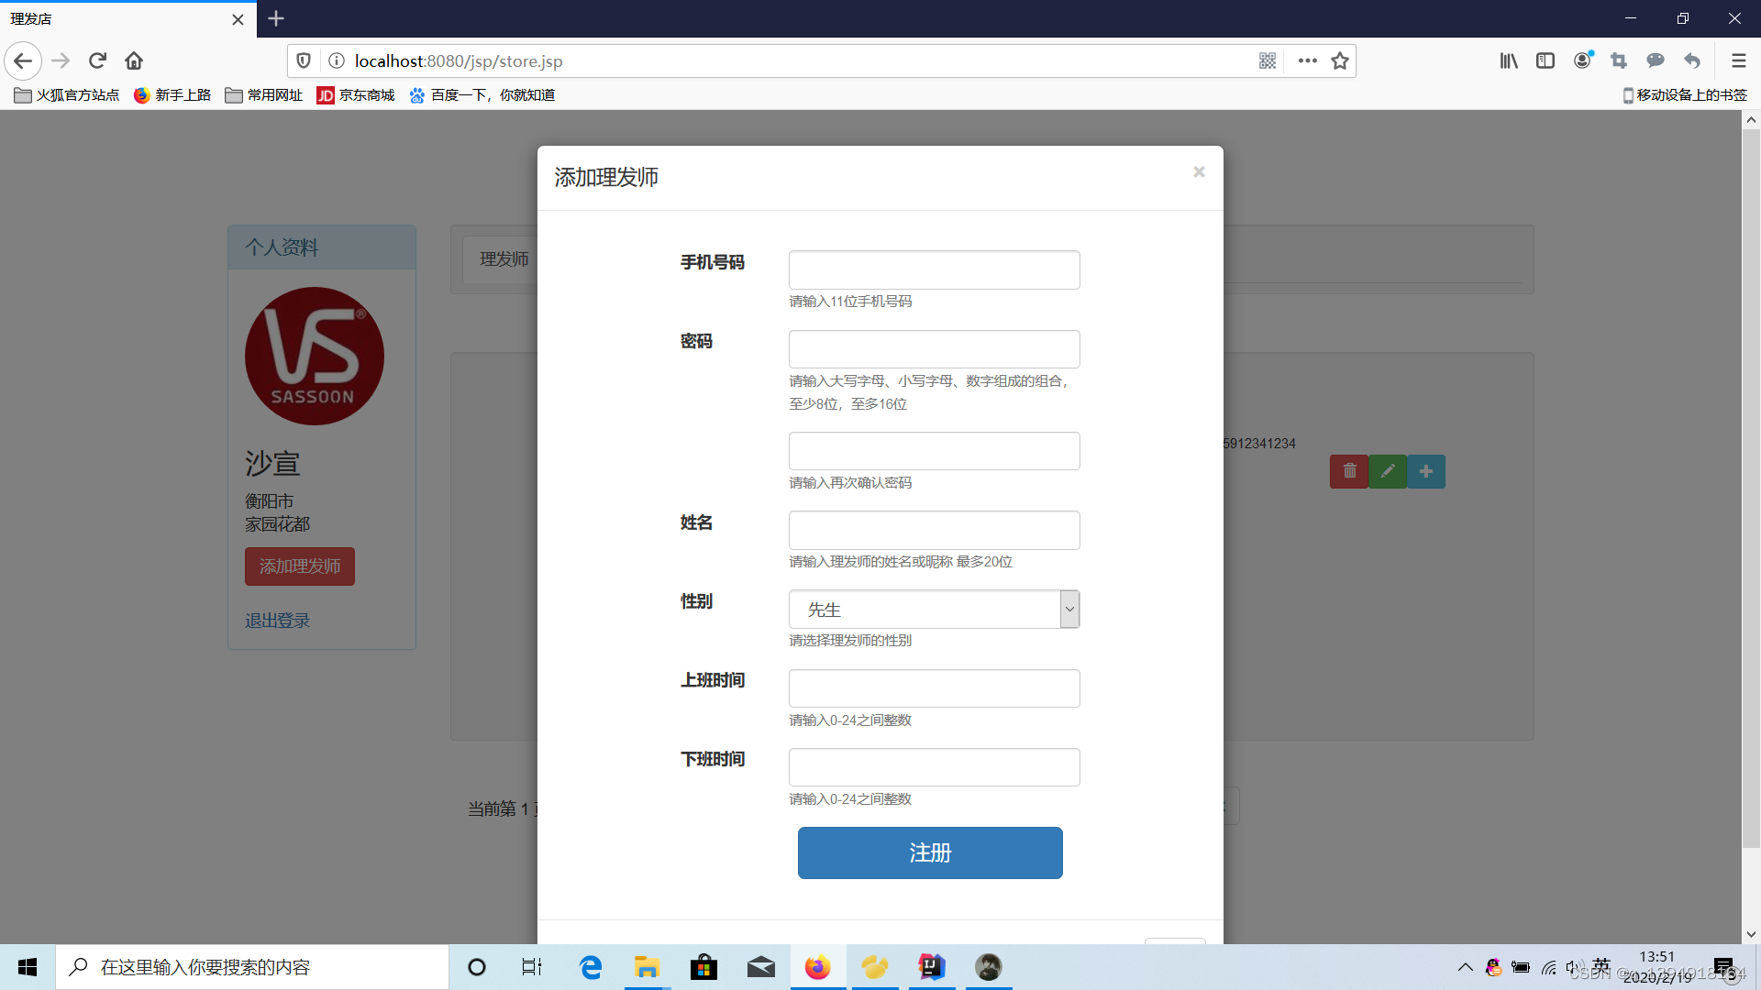Viewport: 1761px width, 990px height.
Task: Click the blue 注册 button
Action: (x=930, y=852)
